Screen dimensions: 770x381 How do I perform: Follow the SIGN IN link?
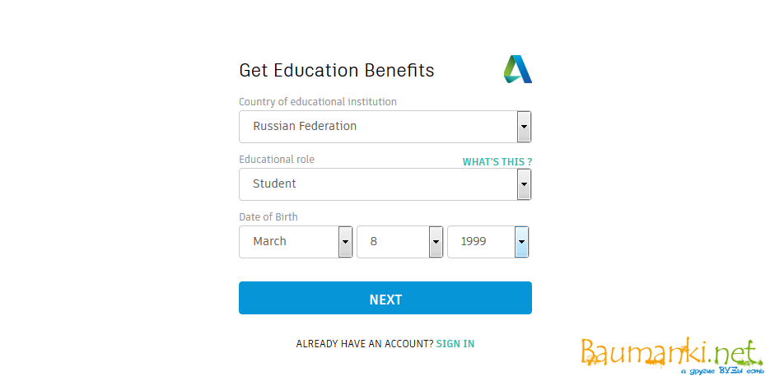455,344
